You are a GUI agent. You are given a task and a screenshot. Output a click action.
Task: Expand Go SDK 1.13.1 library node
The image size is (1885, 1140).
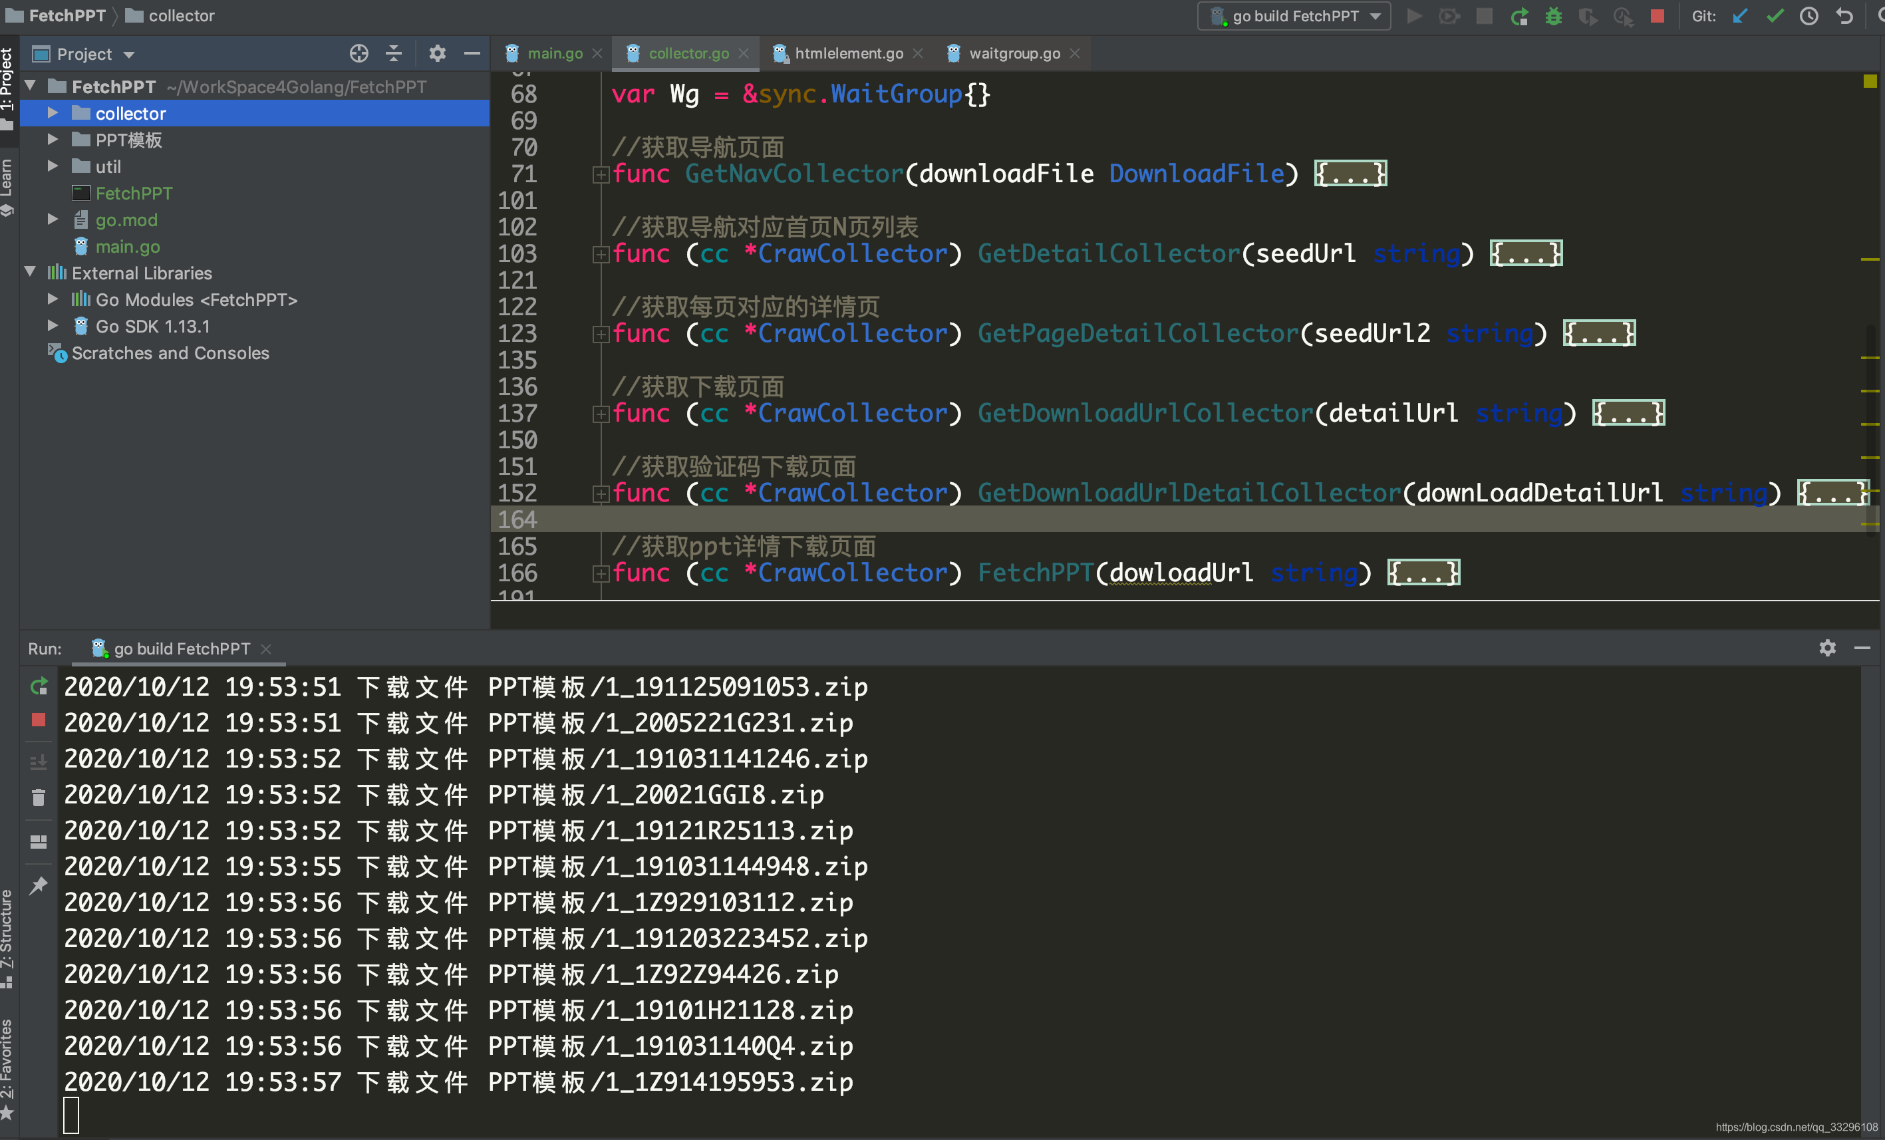(x=53, y=326)
